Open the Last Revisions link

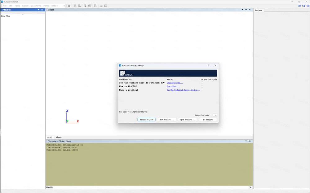(175, 83)
